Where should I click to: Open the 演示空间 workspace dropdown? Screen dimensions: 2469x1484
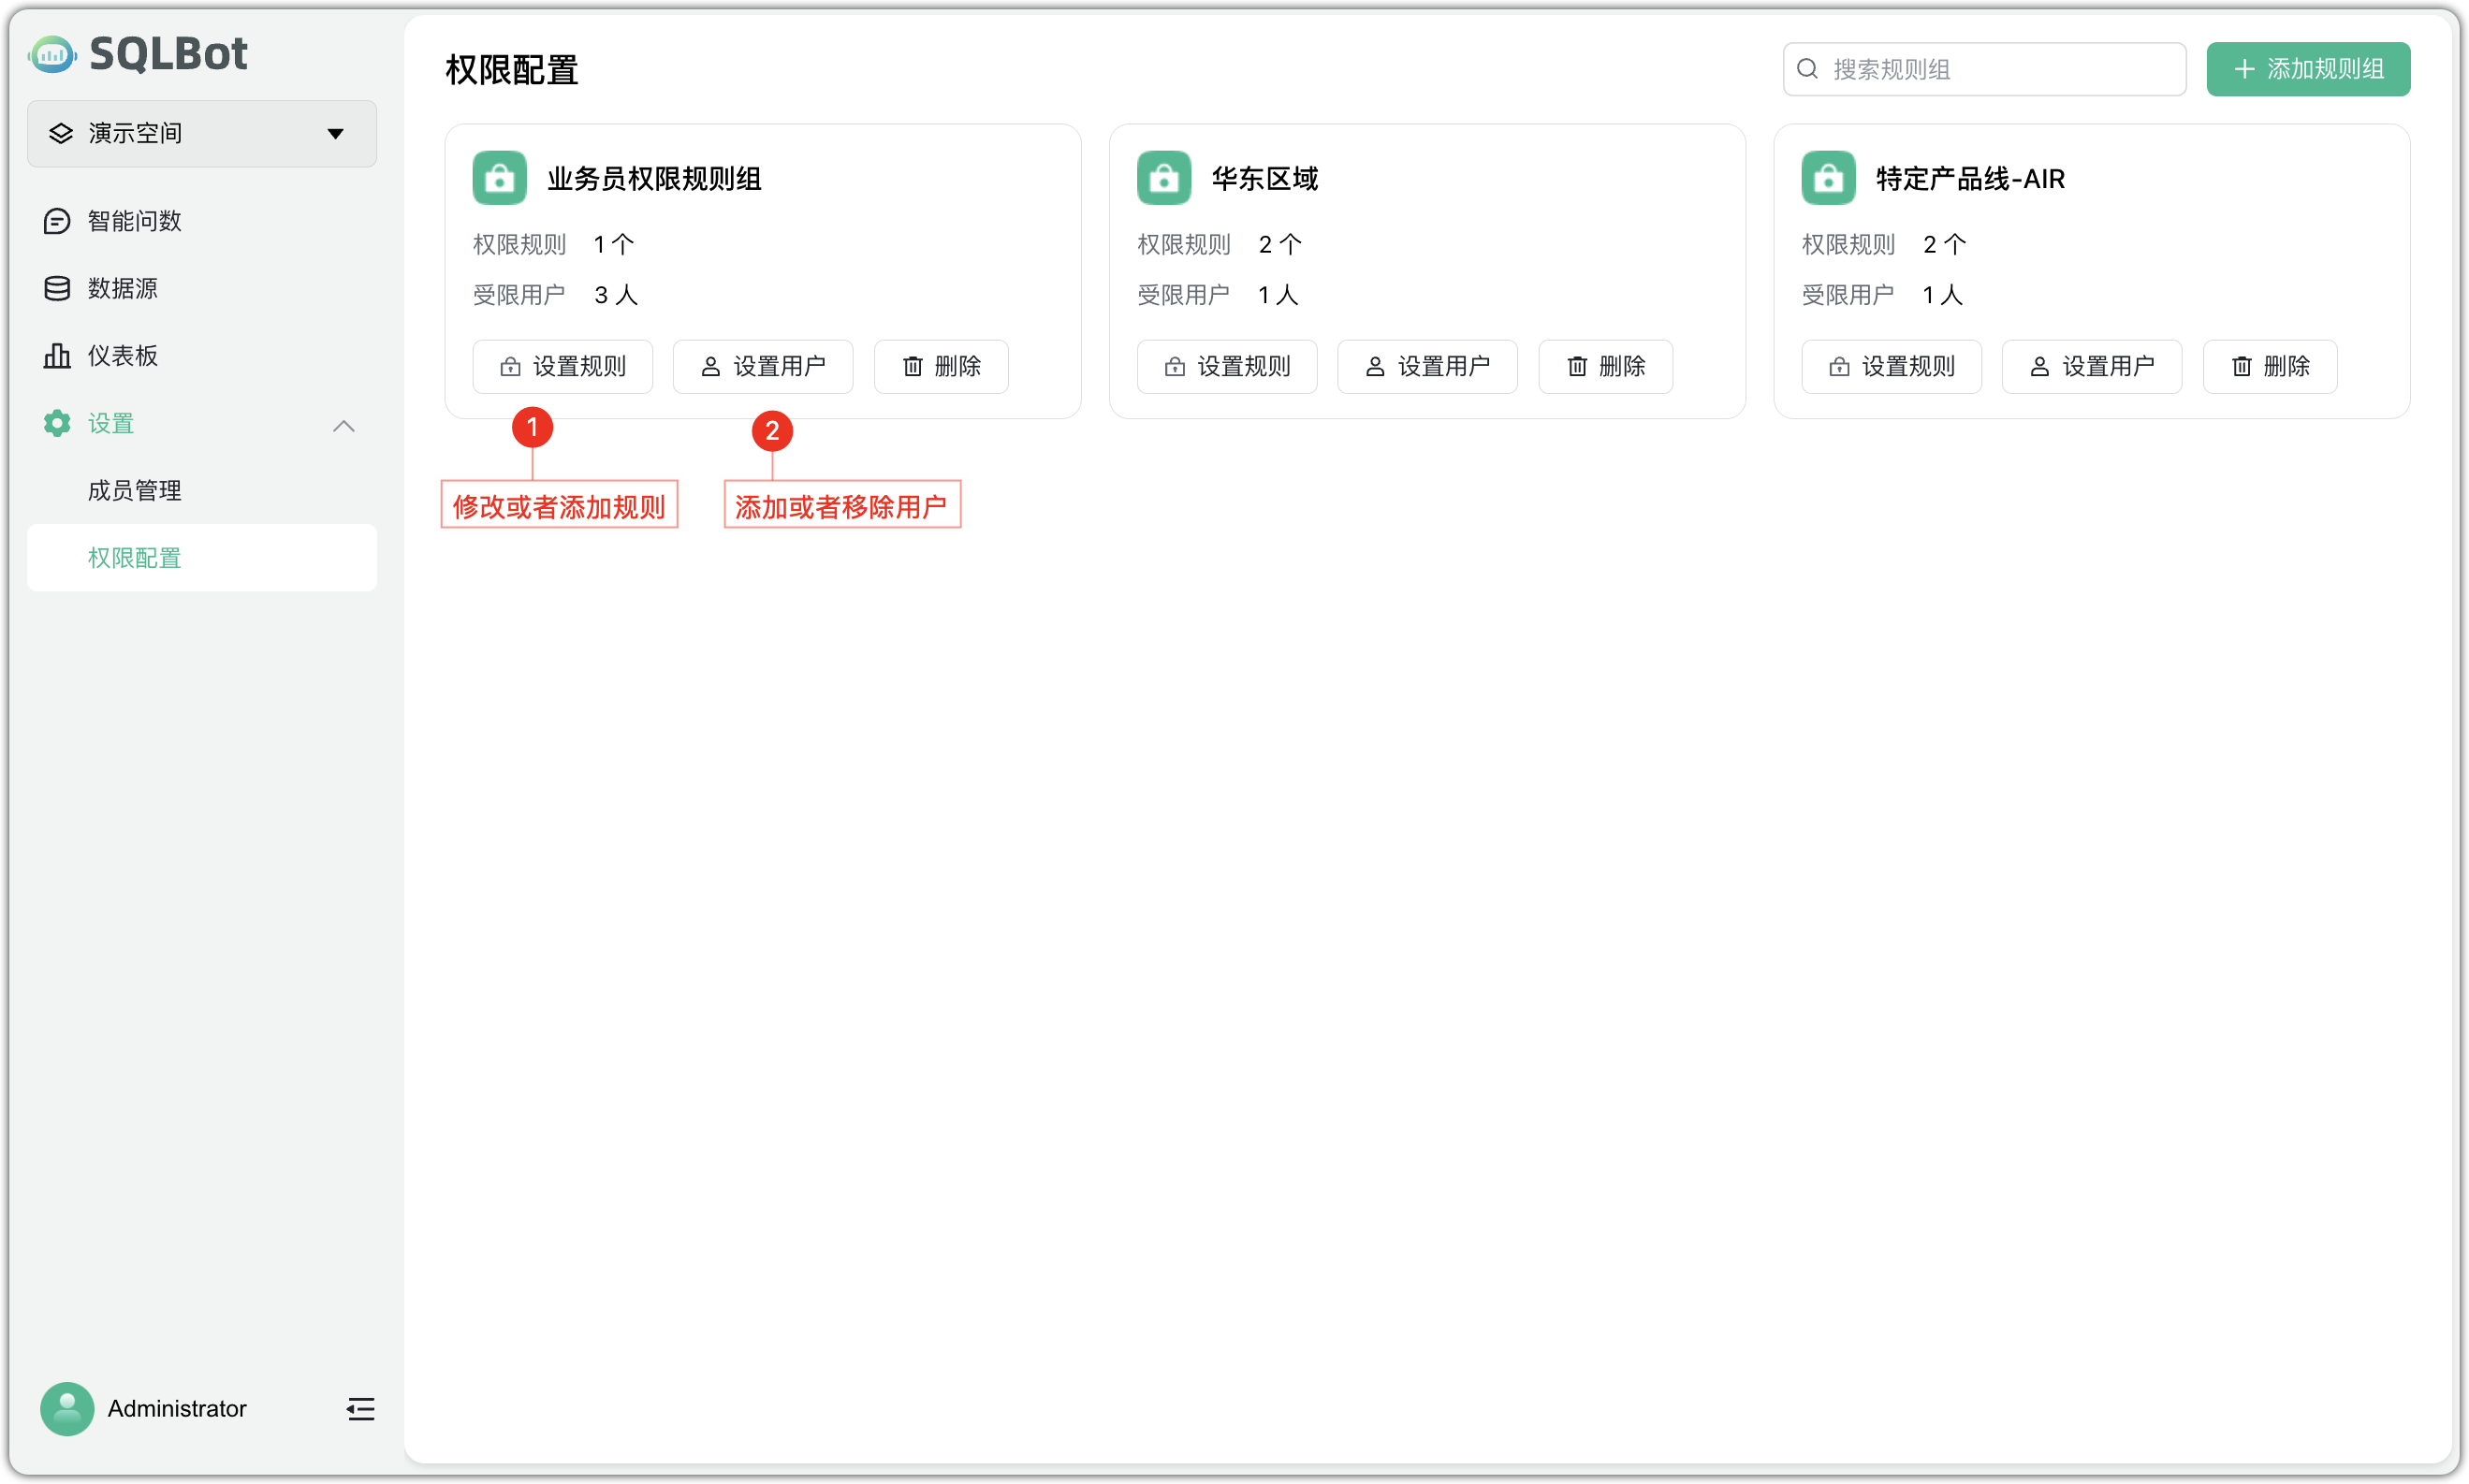coord(200,133)
